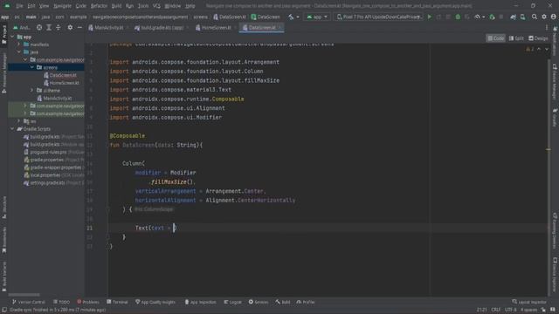Open App Quality Insights panel

155,302
